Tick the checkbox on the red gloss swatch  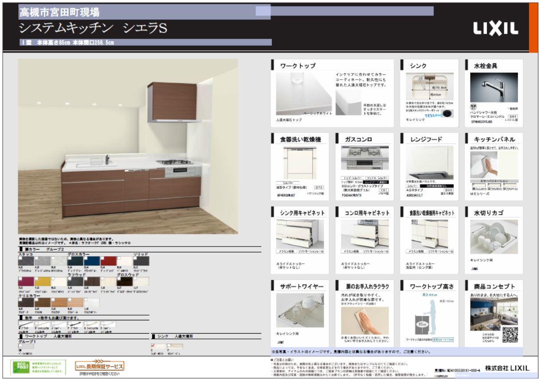point(102,258)
